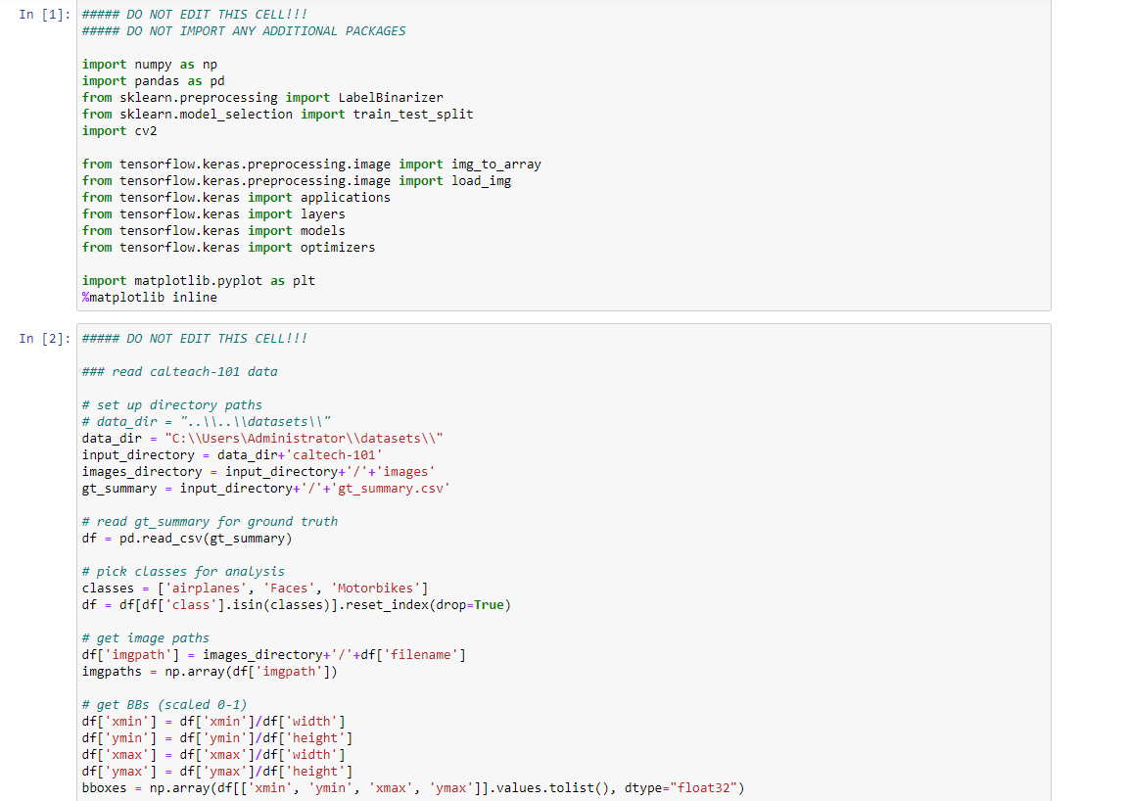The height and width of the screenshot is (801, 1128).
Task: Click the LabelBinarizer import line
Action: [262, 97]
